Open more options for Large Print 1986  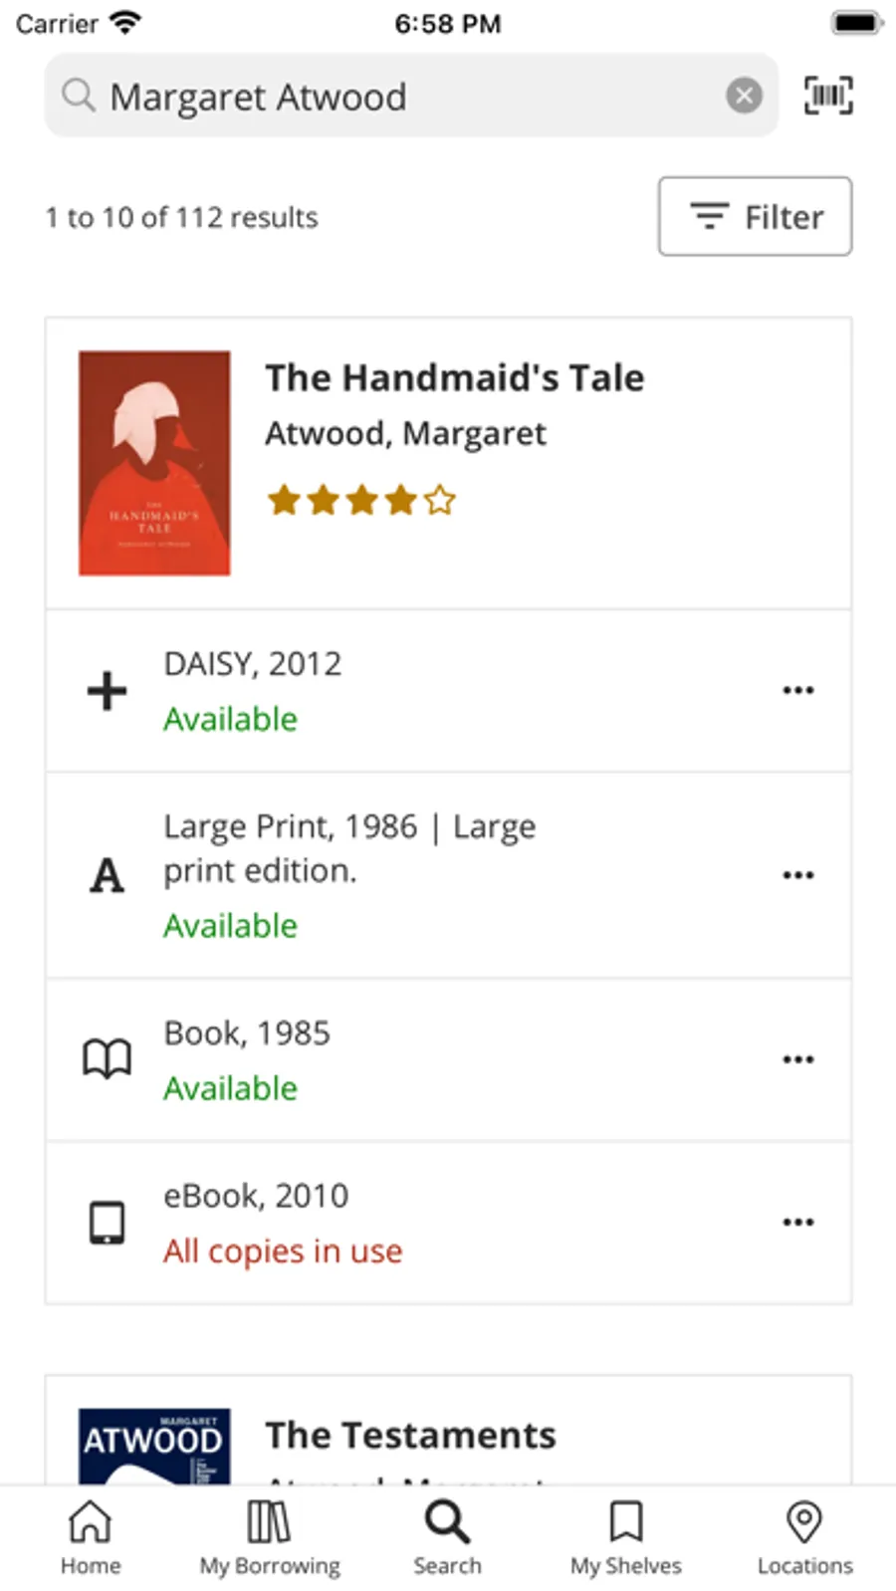click(797, 875)
